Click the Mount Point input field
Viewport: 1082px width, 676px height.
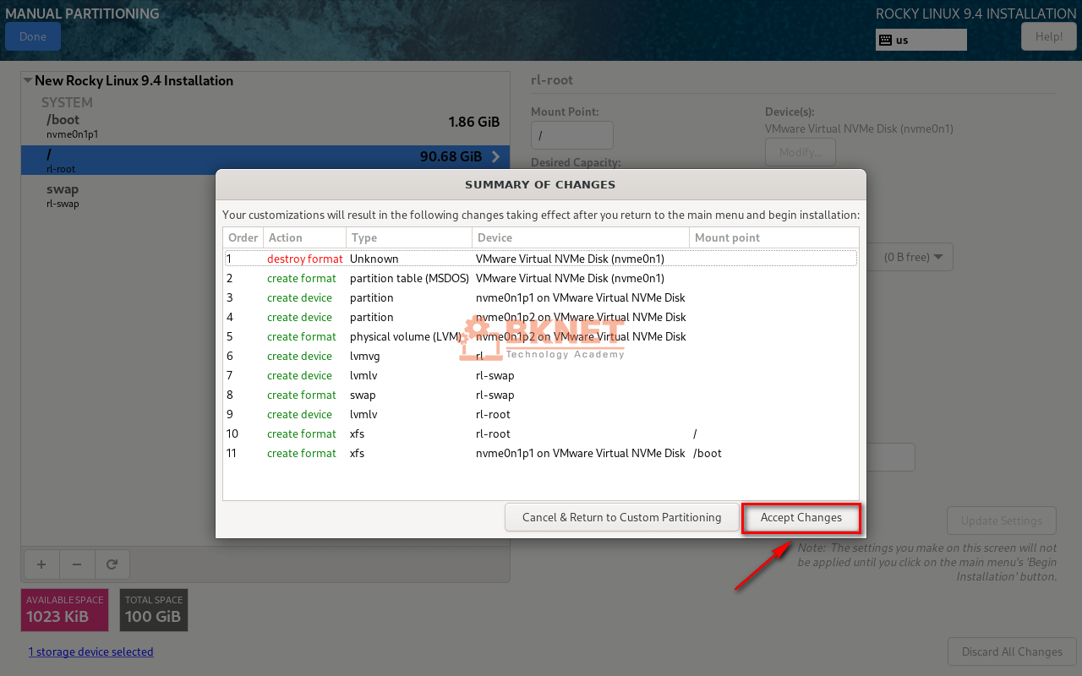pyautogui.click(x=571, y=135)
